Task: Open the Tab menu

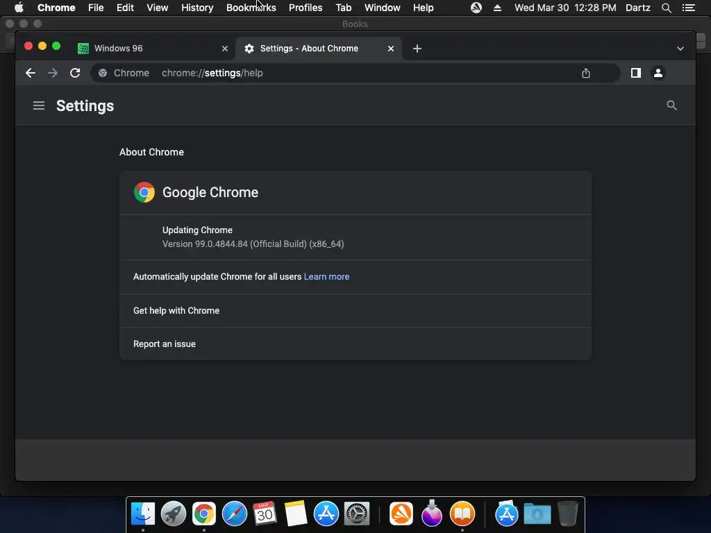Action: coord(343,8)
